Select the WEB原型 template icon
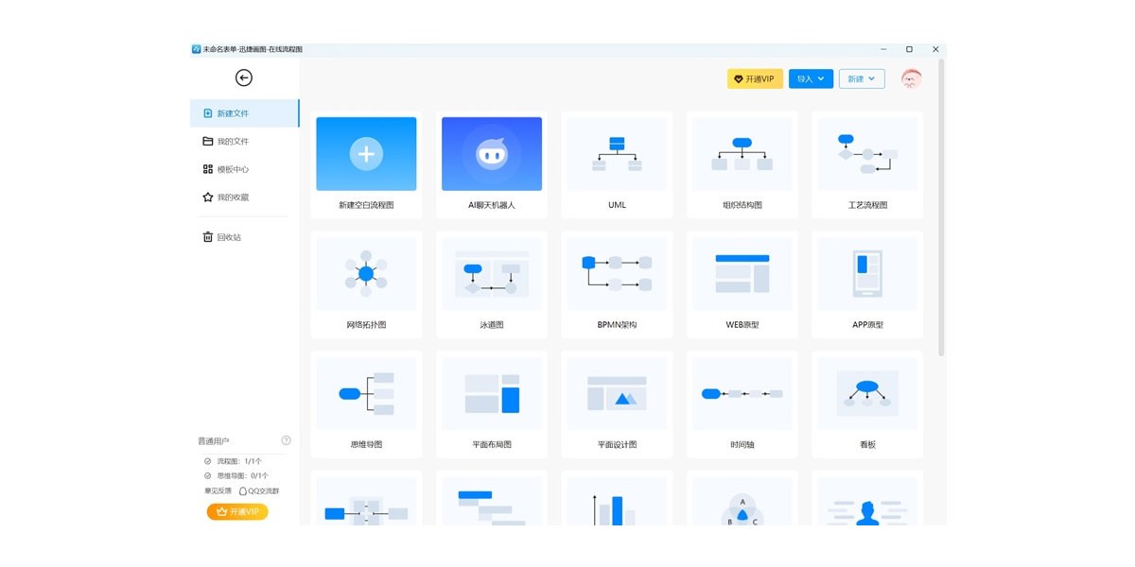The height and width of the screenshot is (567, 1135). tap(742, 274)
